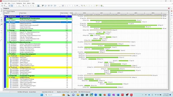
Task: Click the Cut scissors icon on right bar
Action: 172,13
